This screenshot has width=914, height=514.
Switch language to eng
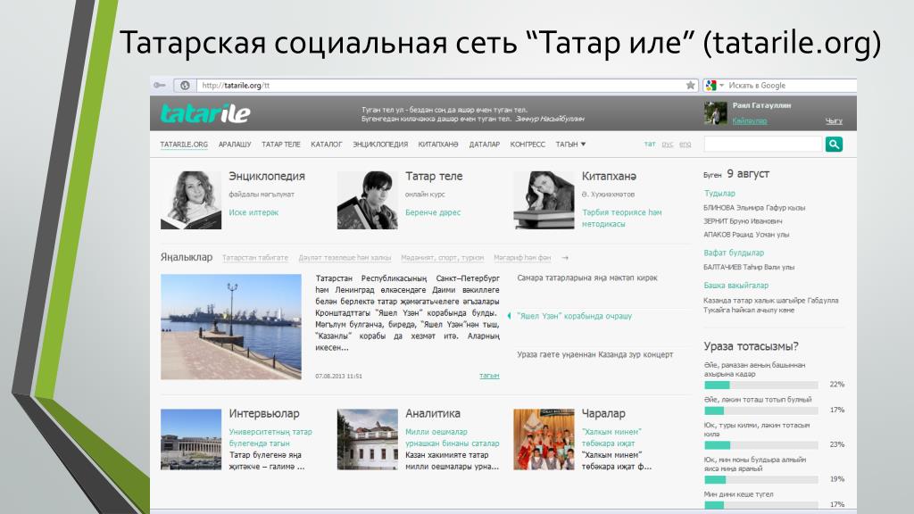[685, 144]
